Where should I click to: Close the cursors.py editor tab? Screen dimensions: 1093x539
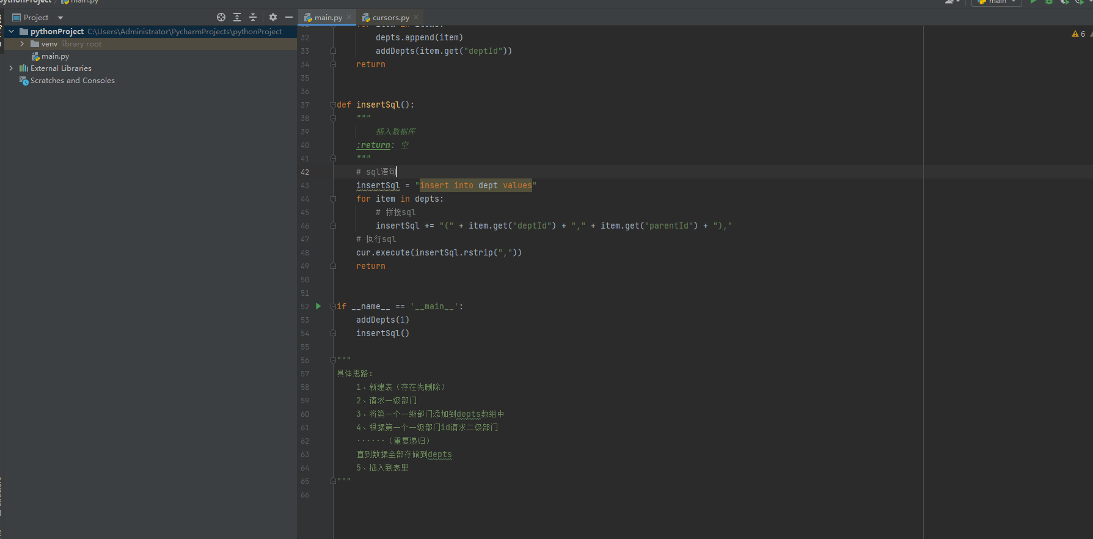click(416, 18)
